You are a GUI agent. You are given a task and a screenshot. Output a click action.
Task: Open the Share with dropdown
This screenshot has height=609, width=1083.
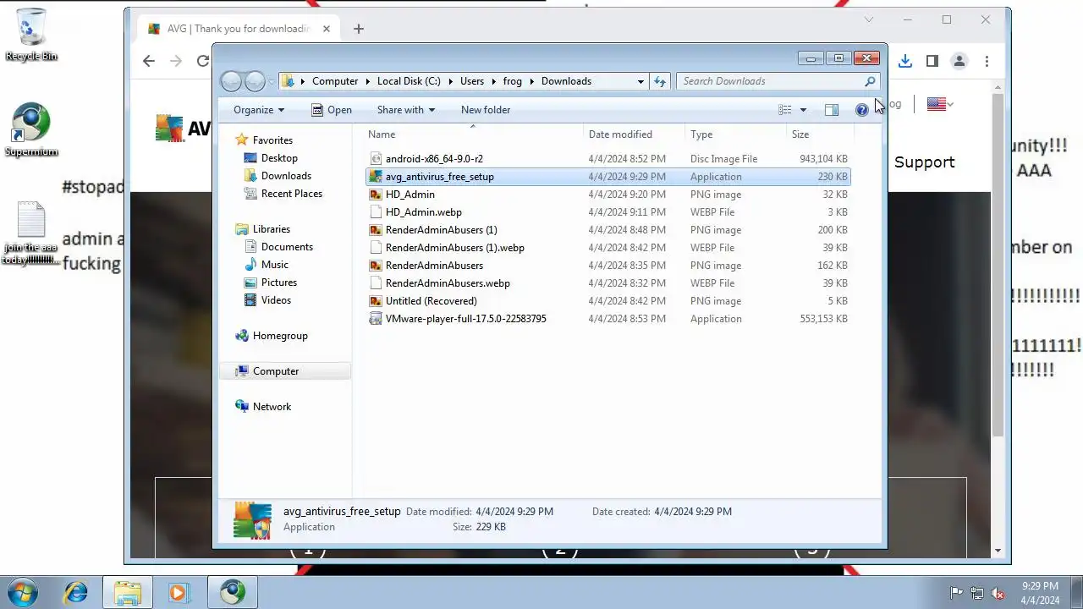pos(406,110)
